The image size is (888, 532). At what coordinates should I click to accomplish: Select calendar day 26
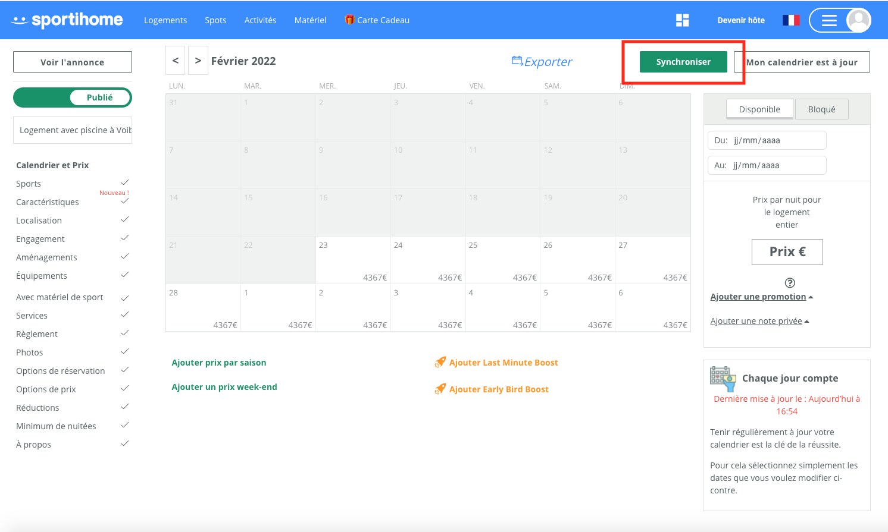click(578, 260)
